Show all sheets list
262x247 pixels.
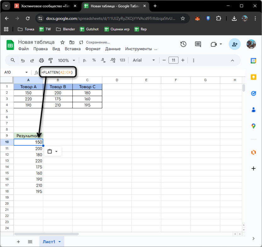30,242
